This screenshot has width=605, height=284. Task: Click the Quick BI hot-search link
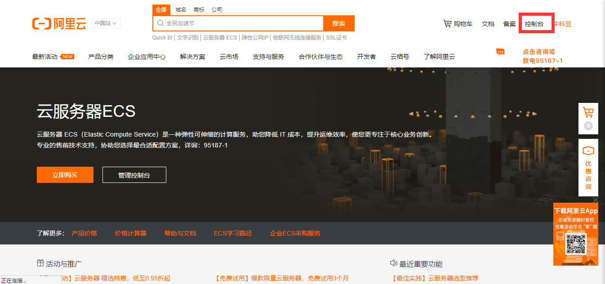(162, 38)
